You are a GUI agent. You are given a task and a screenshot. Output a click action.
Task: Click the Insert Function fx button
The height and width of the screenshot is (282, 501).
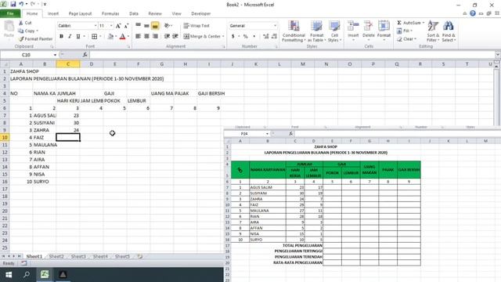pos(85,55)
